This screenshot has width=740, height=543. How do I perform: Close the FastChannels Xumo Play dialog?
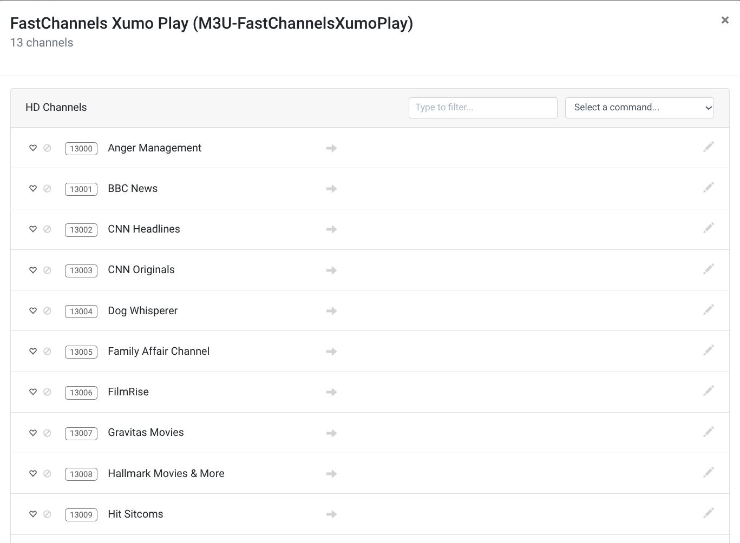[x=725, y=20]
